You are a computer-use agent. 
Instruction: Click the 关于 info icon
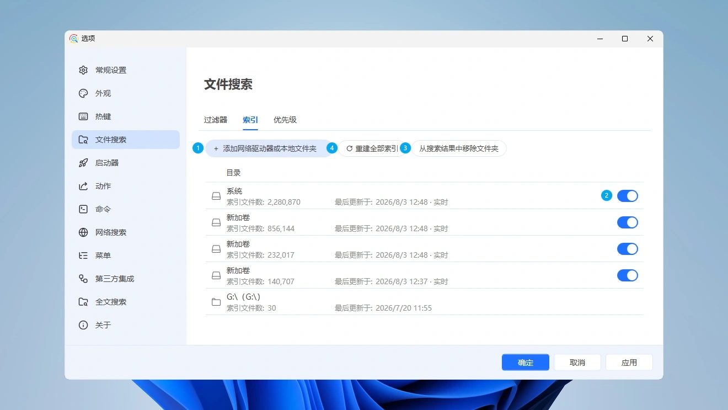83,325
